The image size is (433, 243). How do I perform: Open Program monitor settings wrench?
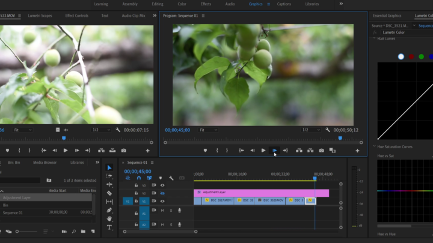[328, 130]
